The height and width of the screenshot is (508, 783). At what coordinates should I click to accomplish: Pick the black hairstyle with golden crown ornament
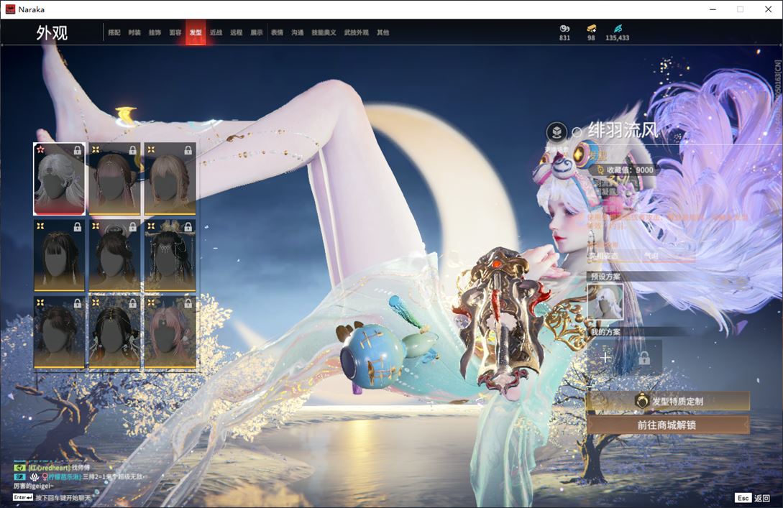click(170, 256)
